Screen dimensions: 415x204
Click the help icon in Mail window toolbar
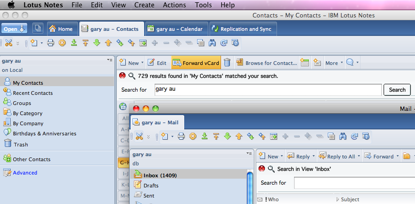(x=366, y=136)
